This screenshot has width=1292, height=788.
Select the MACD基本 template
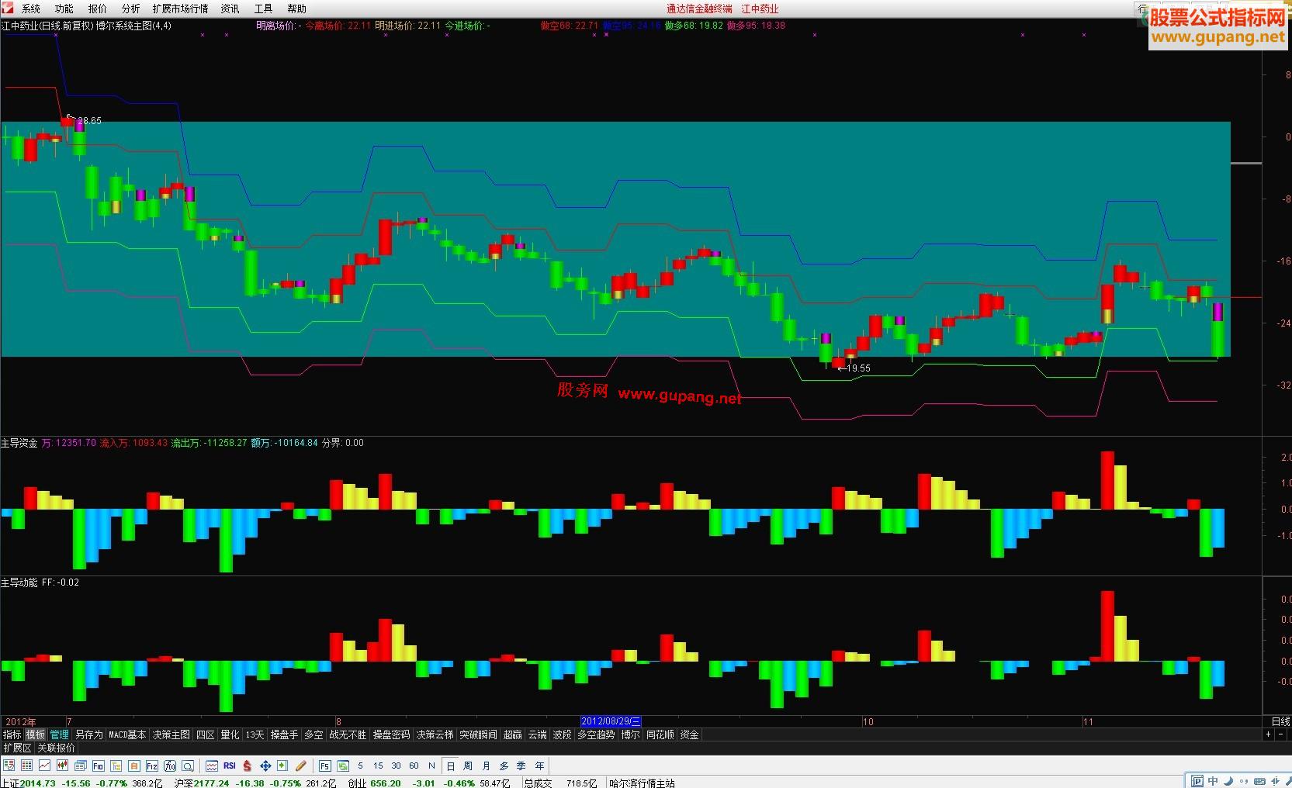point(127,734)
